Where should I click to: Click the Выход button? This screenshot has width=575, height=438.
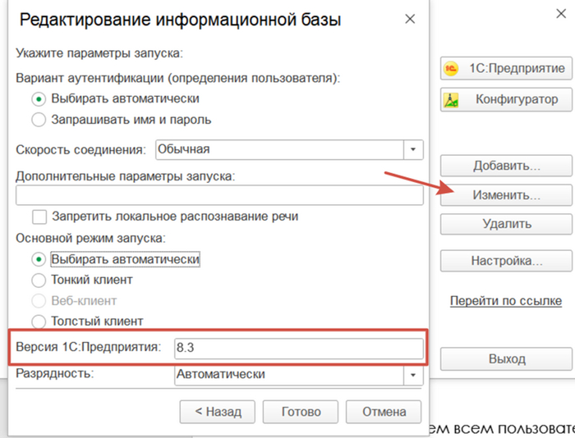(506, 359)
